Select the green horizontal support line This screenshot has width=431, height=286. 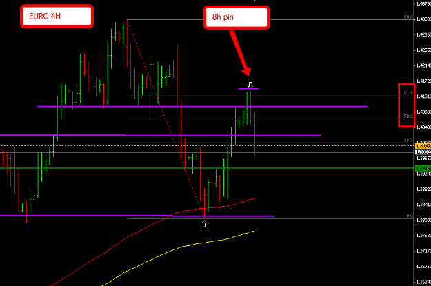(207, 168)
